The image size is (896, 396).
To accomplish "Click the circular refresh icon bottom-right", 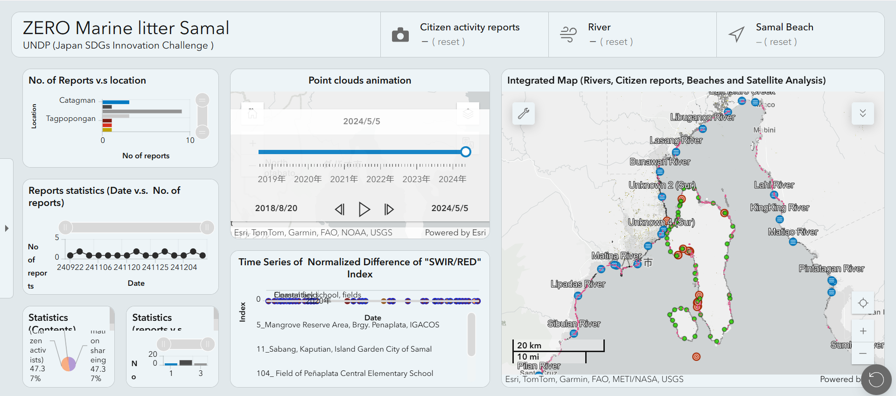I will (x=876, y=380).
